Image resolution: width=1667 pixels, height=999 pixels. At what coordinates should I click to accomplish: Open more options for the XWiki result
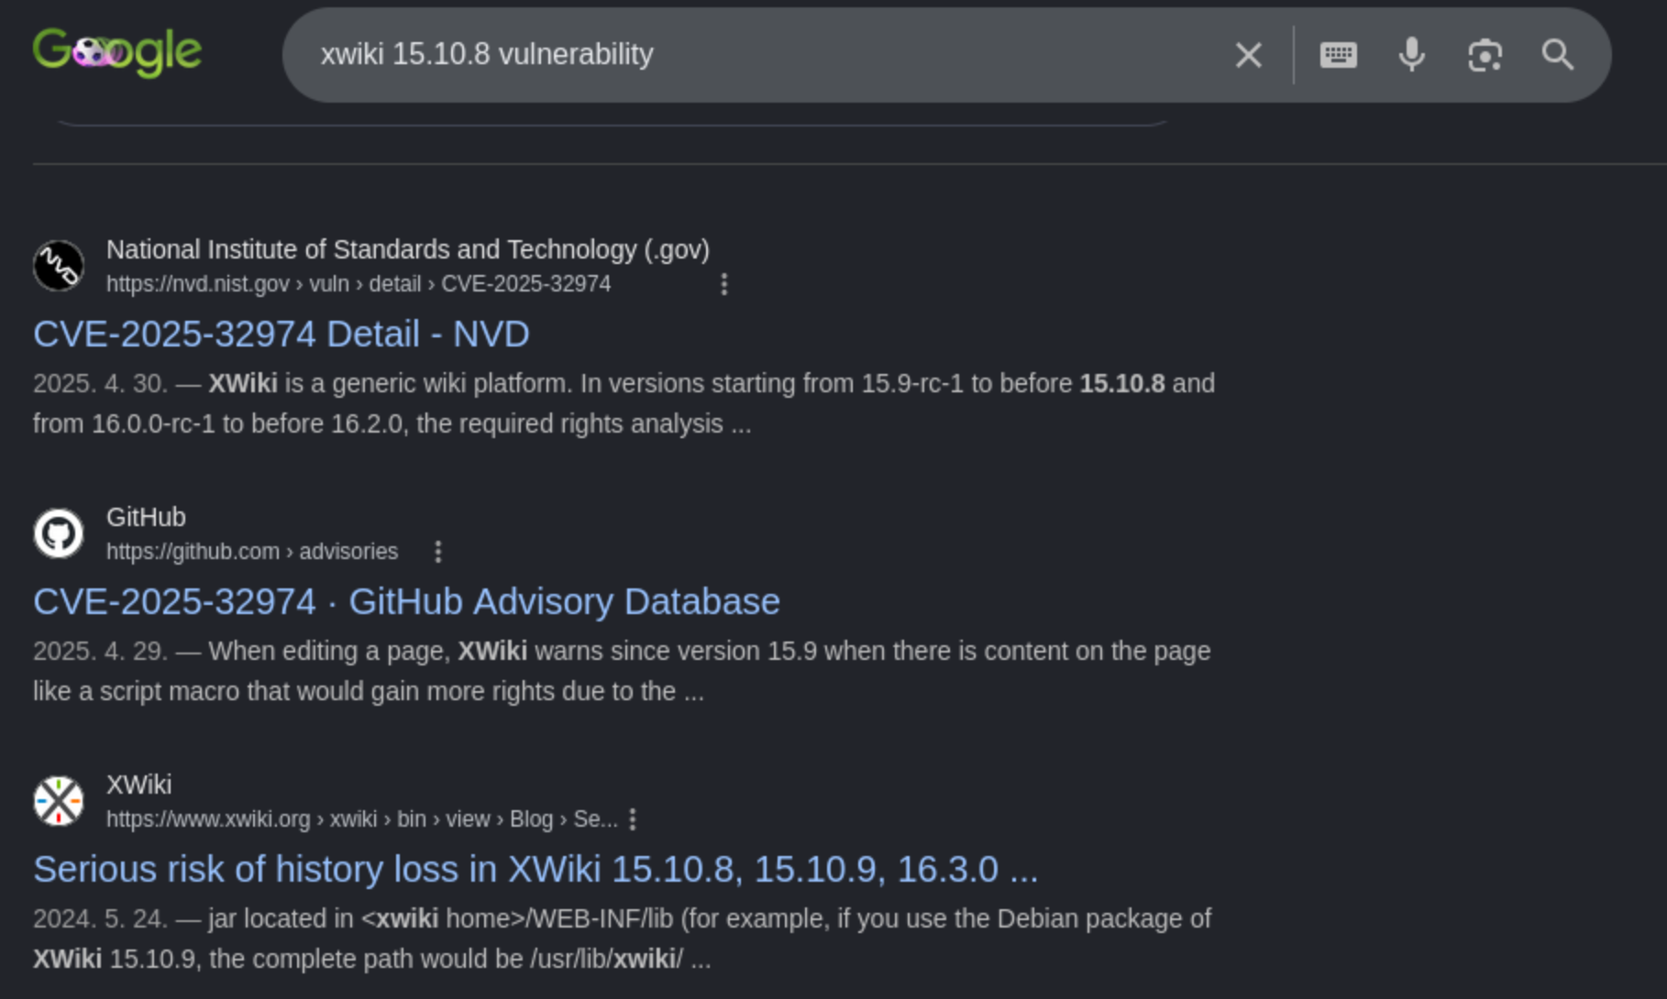click(x=633, y=819)
